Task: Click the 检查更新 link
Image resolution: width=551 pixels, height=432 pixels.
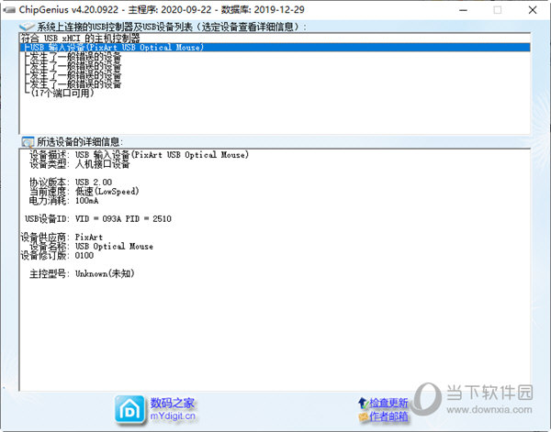Action: 388,403
